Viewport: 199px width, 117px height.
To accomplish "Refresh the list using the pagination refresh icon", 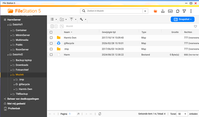I will 100,114.
